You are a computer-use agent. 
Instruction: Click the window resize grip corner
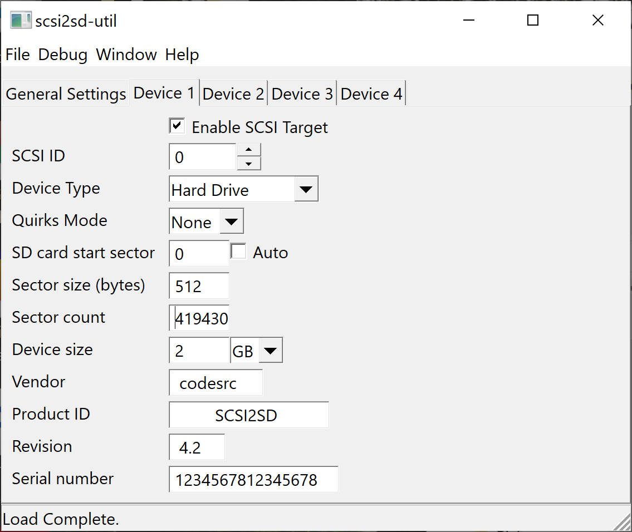click(x=622, y=522)
